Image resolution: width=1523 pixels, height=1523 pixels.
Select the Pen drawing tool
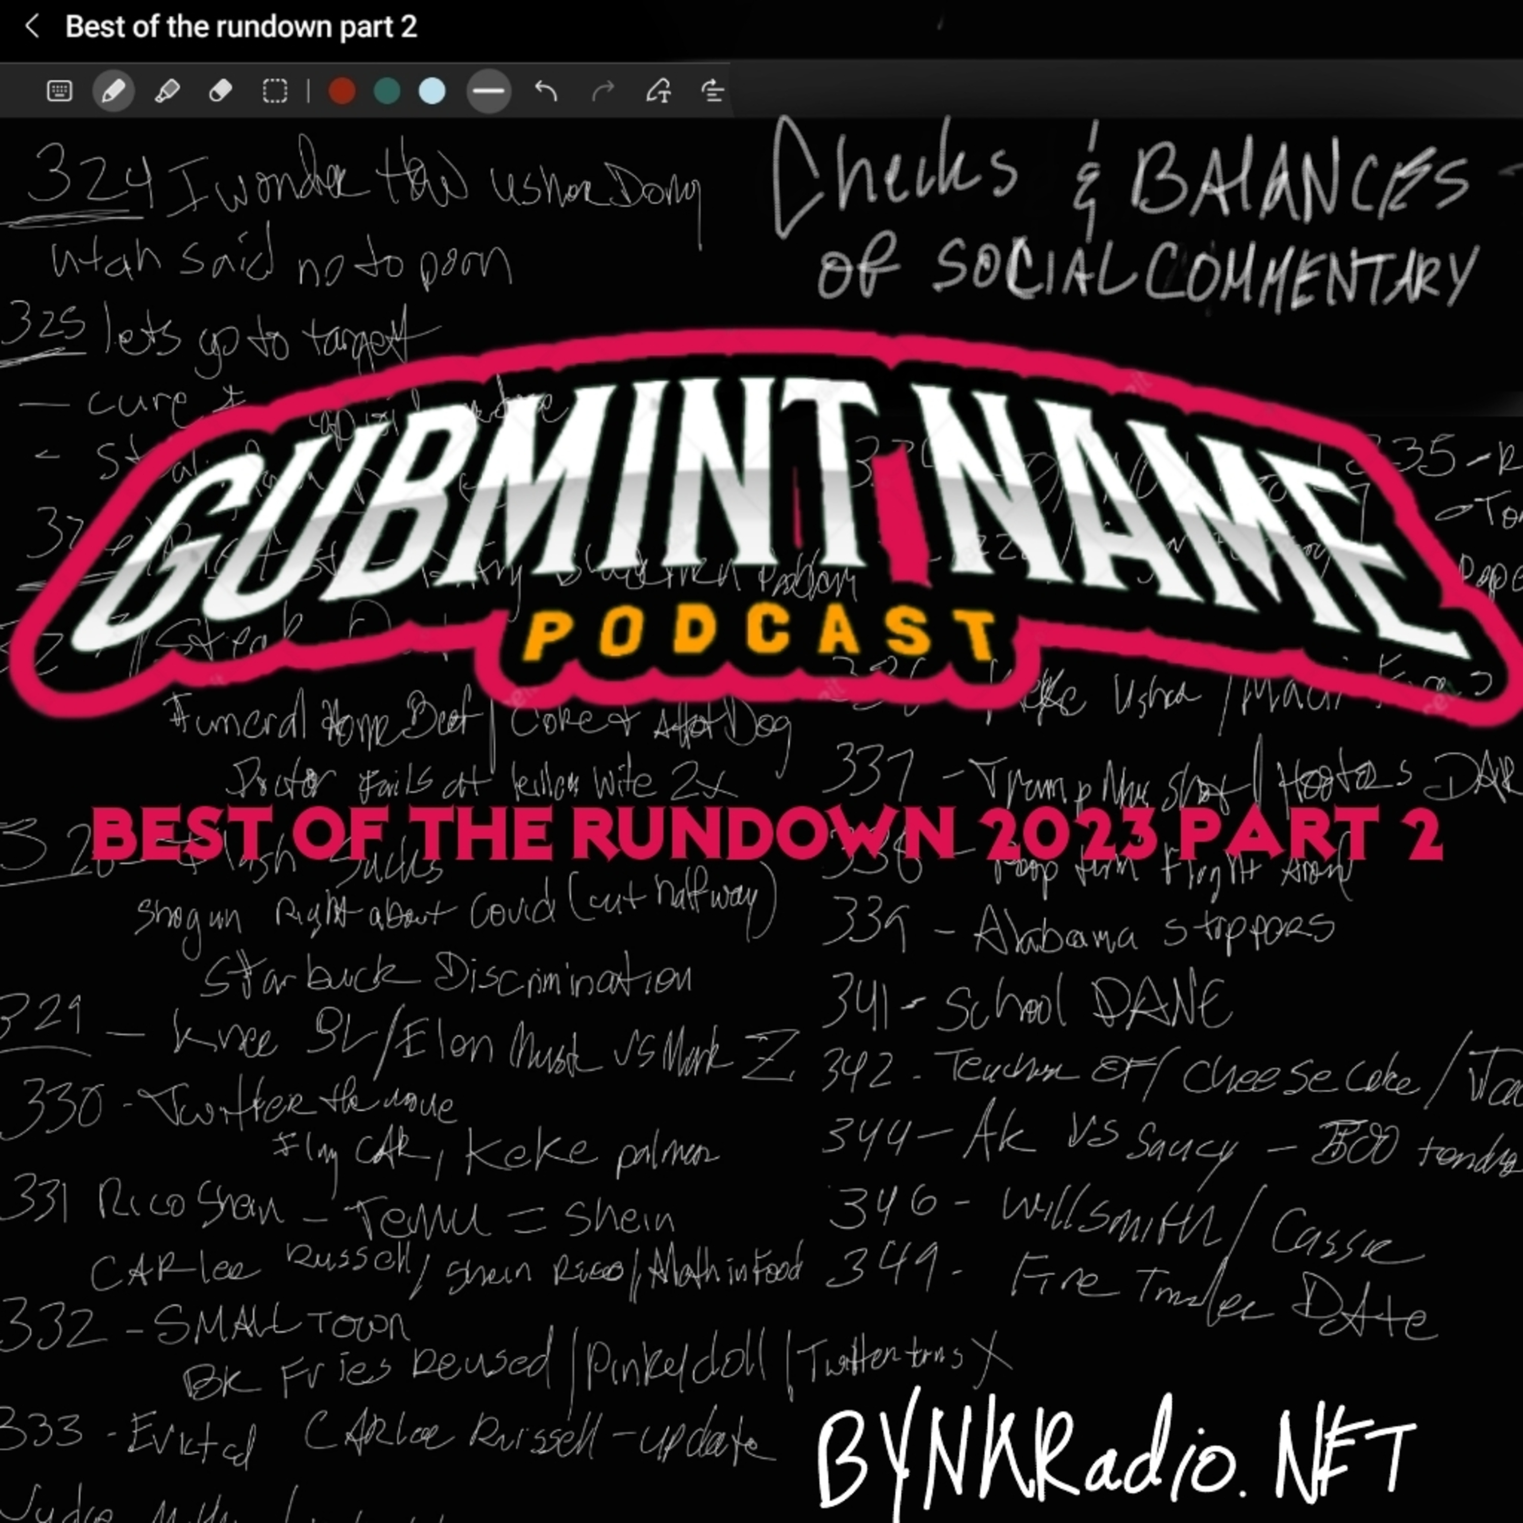pos(114,91)
